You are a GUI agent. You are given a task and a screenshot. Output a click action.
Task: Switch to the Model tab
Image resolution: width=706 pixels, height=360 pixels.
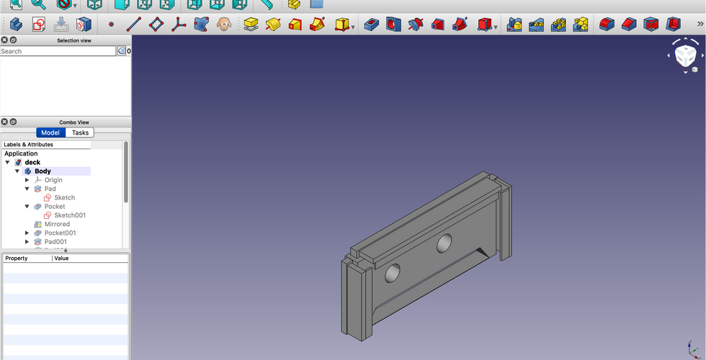(50, 132)
